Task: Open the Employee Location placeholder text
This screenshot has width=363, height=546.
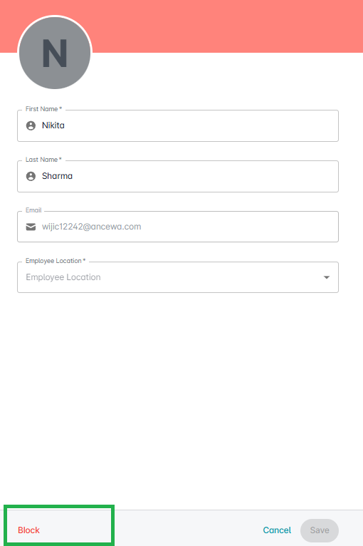Action: tap(63, 277)
